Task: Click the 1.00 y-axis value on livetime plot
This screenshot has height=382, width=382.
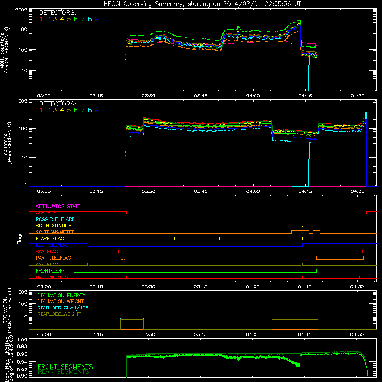Action: (x=22, y=340)
